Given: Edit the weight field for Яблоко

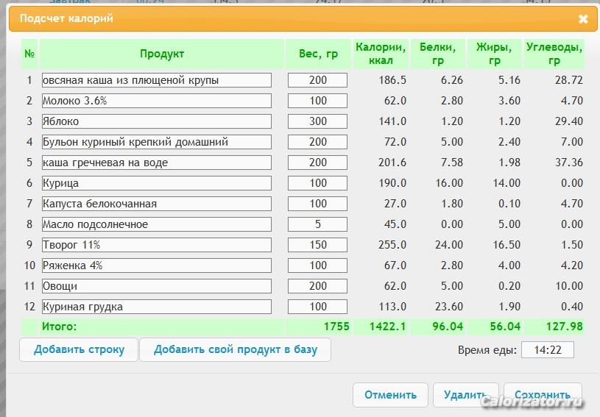Looking at the screenshot, I should pyautogui.click(x=317, y=121).
